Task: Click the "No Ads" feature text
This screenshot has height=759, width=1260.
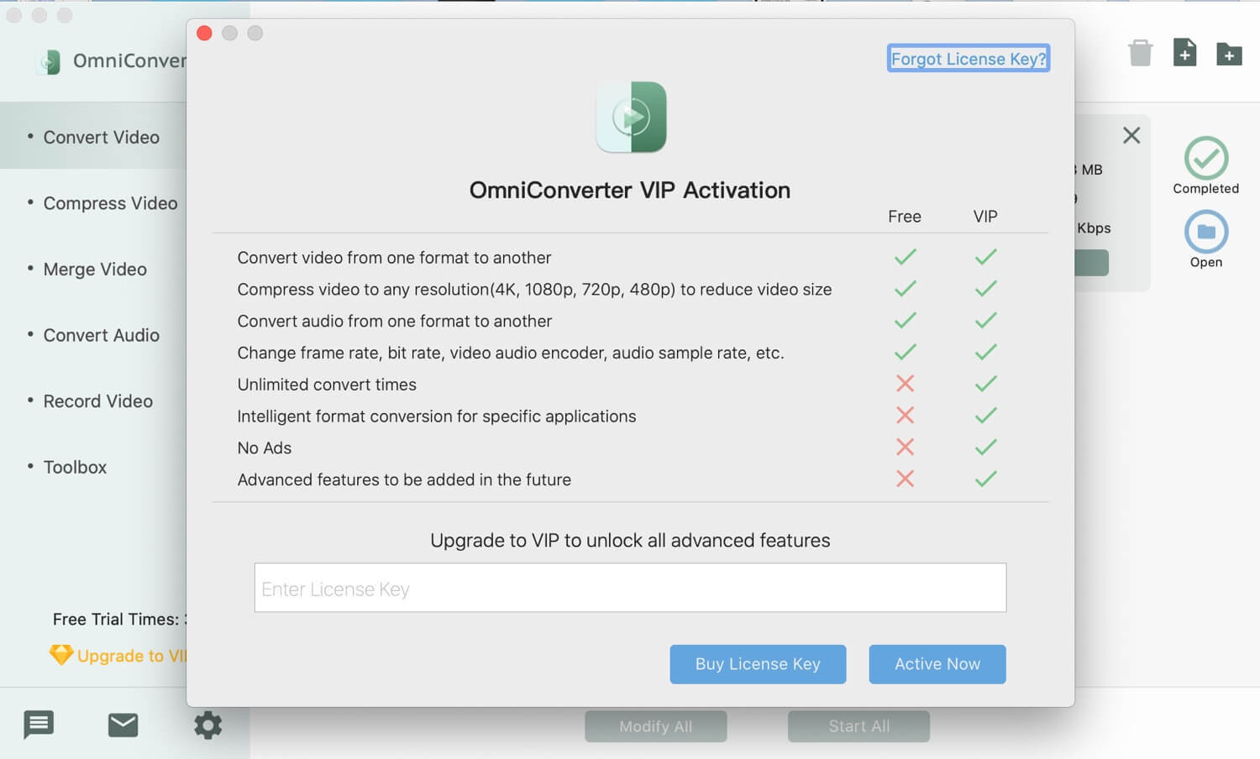Action: tap(265, 448)
